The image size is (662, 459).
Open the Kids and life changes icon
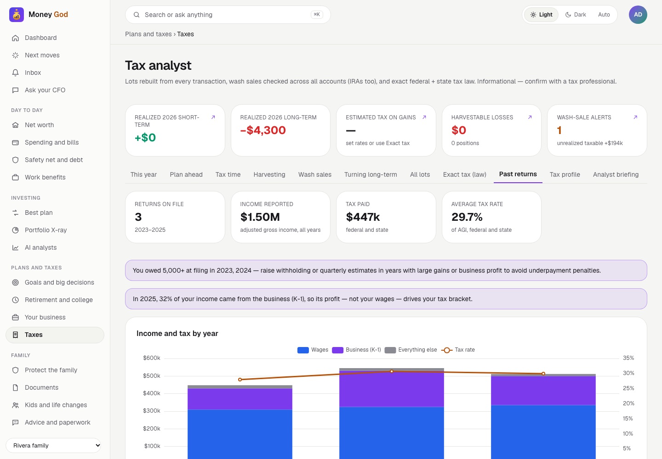tap(15, 405)
